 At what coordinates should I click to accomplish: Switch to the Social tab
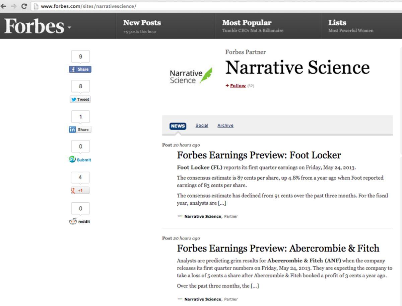click(x=202, y=125)
